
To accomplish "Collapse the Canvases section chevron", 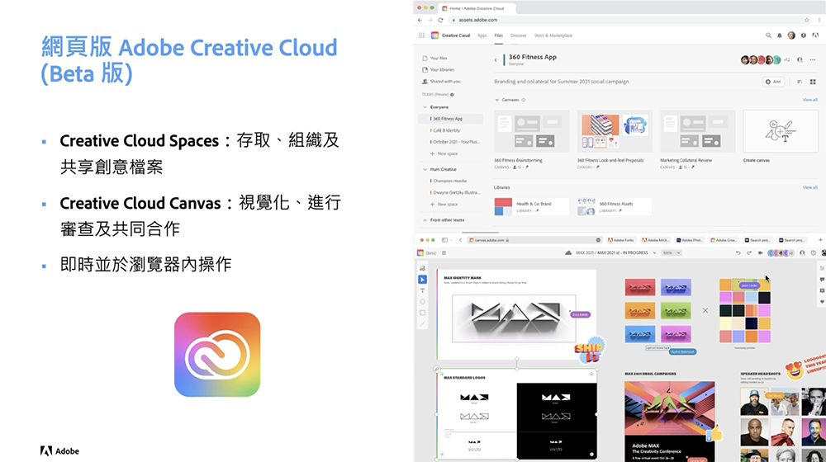I will [x=496, y=100].
